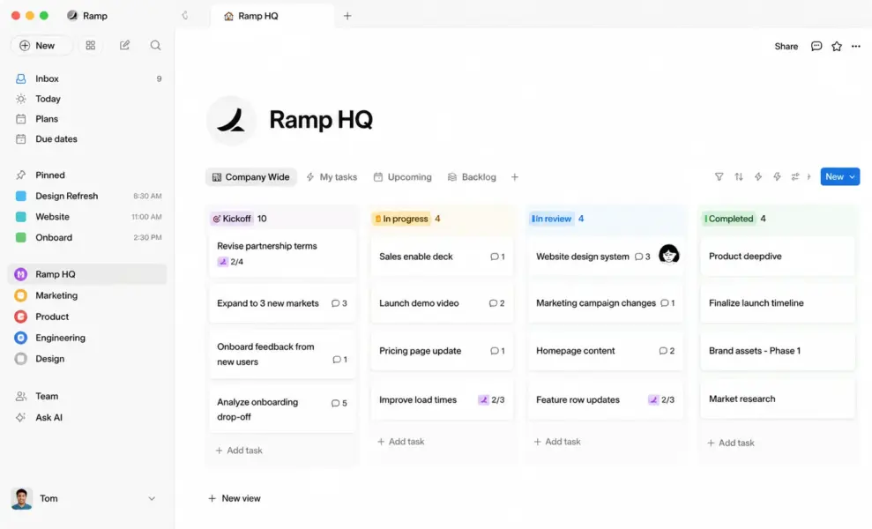Add task in In progress column
Screen dimensions: 872x529
401,441
